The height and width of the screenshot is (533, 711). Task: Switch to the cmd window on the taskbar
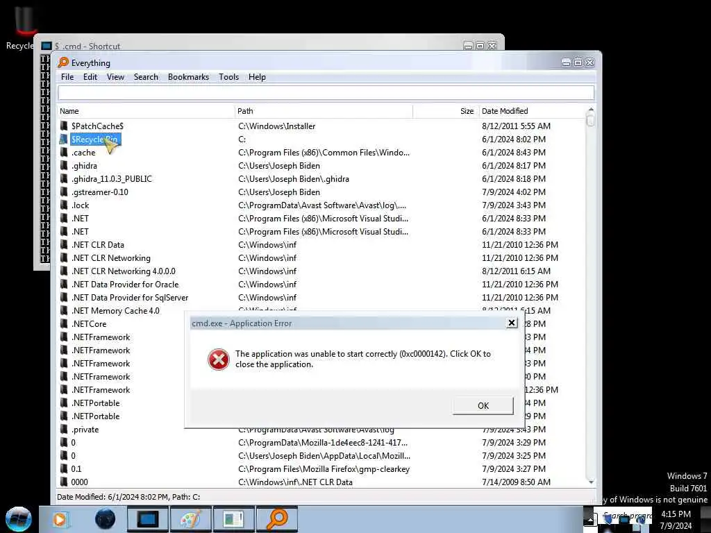coord(147,519)
